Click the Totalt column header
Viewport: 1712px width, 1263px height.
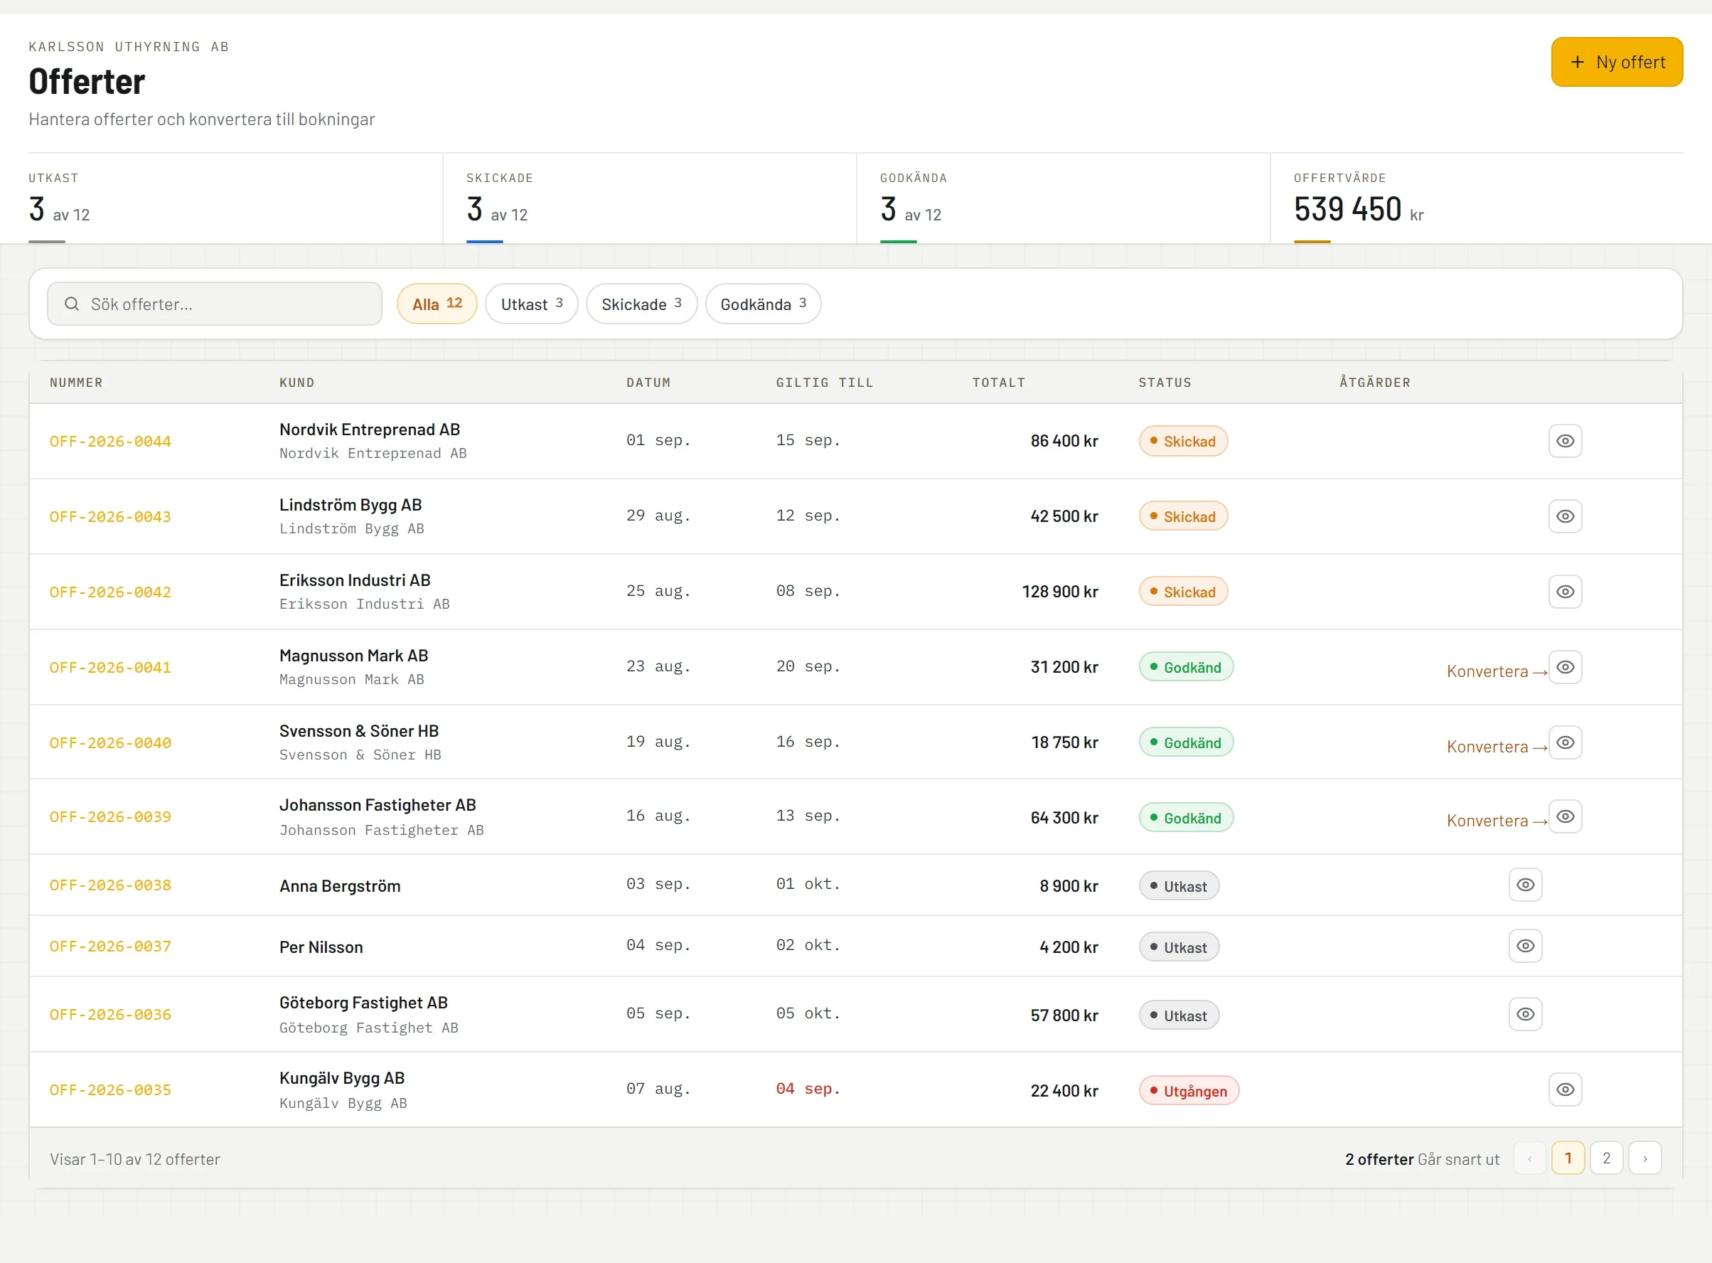998,383
